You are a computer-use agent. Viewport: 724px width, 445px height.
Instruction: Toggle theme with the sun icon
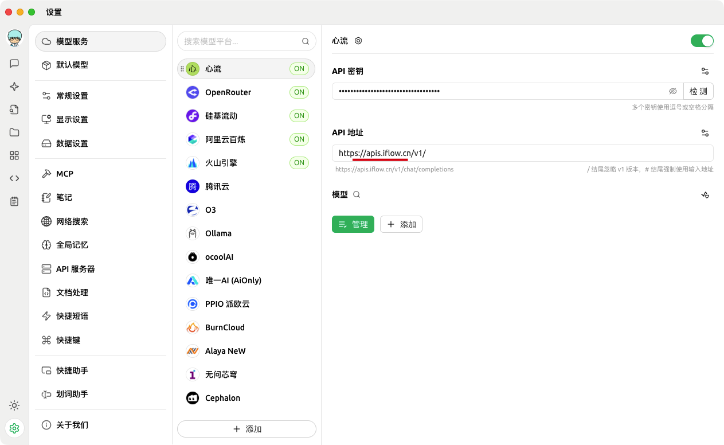click(14, 405)
